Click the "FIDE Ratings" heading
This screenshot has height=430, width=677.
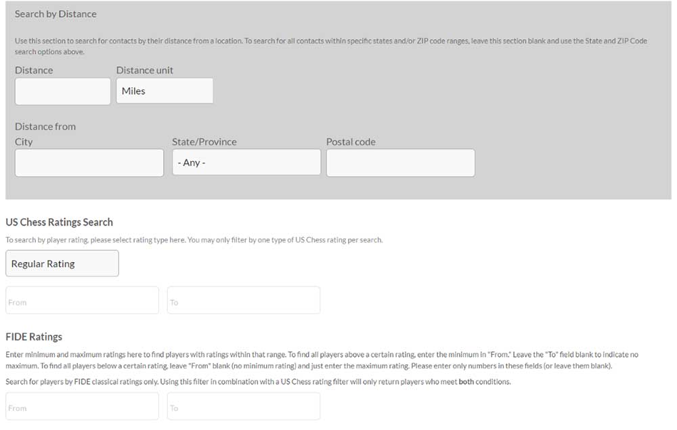pos(34,336)
